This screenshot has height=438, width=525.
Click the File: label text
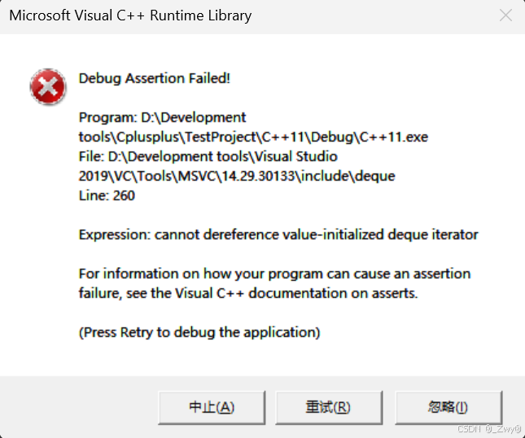click(91, 156)
